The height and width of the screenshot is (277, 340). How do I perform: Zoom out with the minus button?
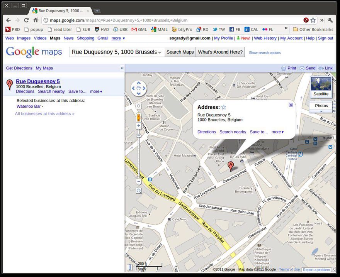pos(139,181)
